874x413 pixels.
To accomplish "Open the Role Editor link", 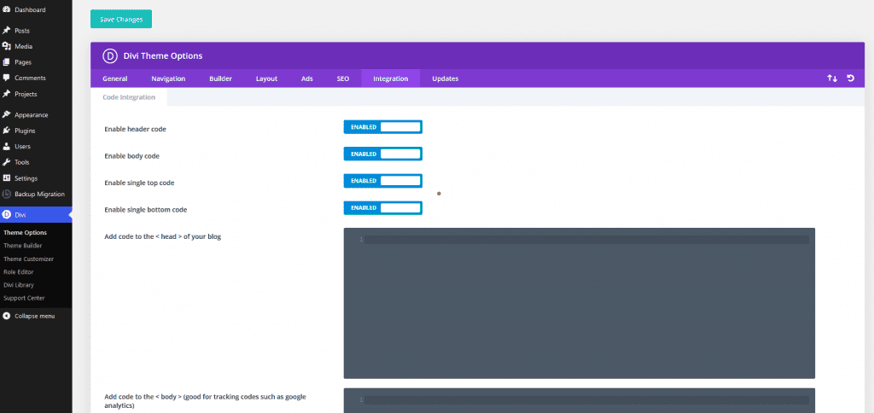I will tap(19, 272).
